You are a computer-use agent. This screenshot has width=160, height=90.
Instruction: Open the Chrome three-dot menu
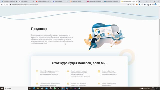(x=158, y=4)
